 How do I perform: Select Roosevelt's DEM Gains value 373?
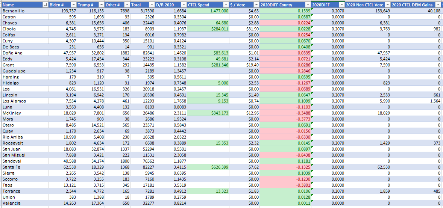[417, 143]
